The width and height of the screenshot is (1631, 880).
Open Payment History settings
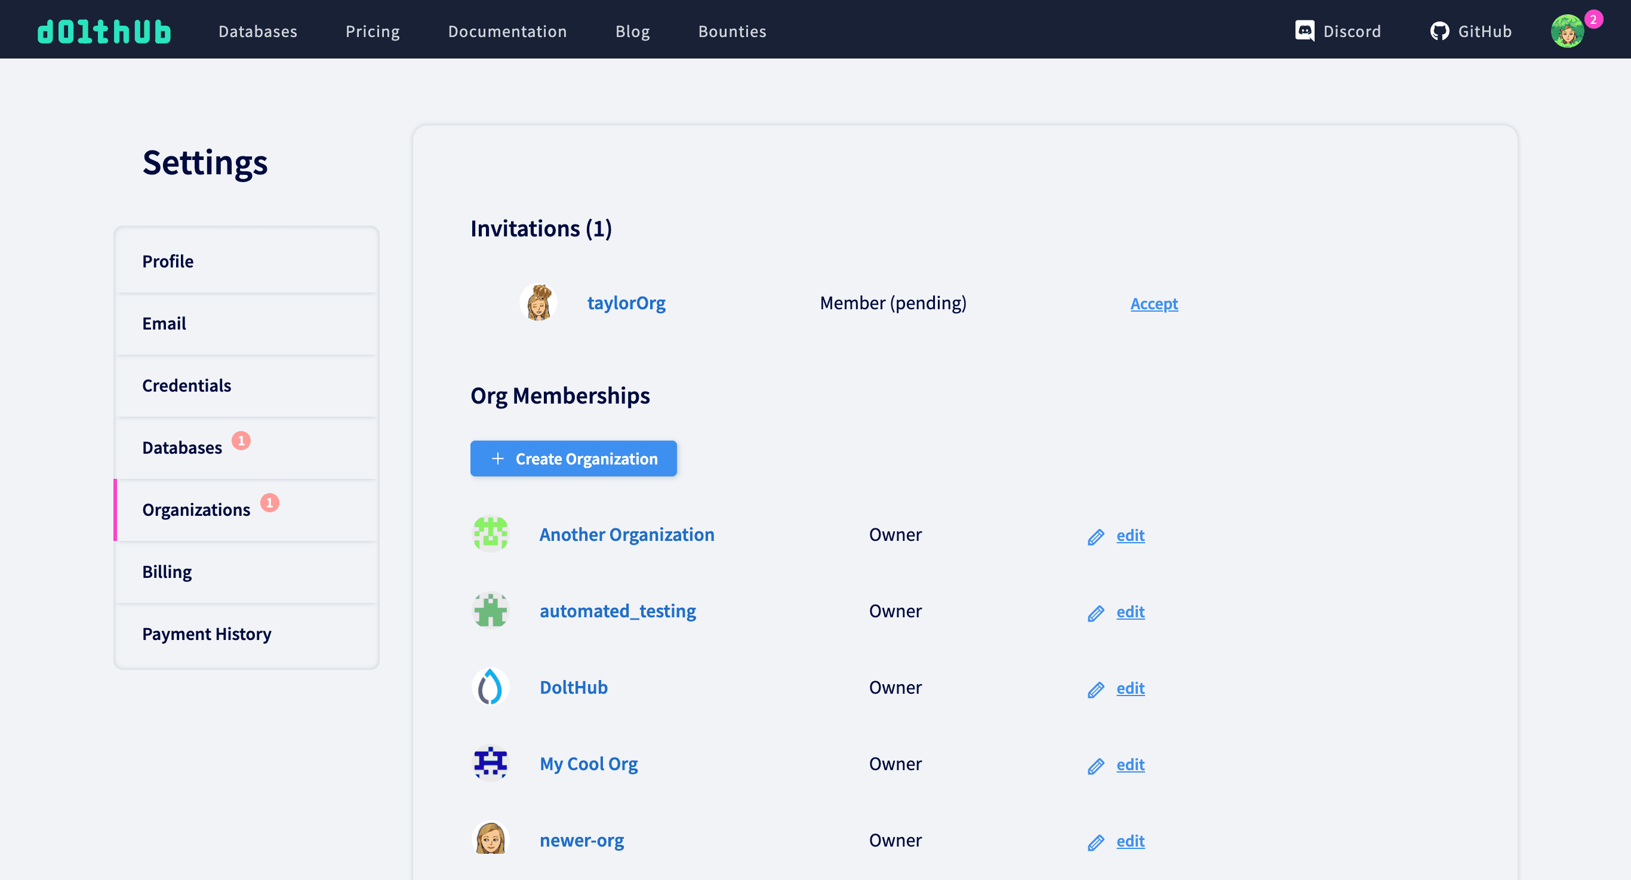coord(247,633)
